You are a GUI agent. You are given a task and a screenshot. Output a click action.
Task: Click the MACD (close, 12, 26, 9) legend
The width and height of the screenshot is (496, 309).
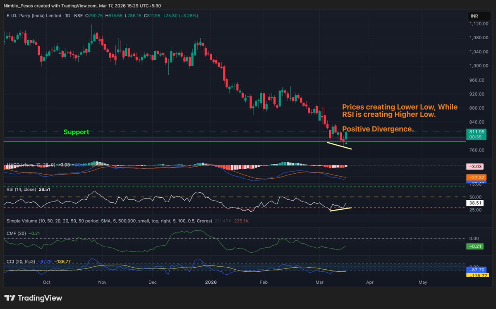tap(31, 165)
